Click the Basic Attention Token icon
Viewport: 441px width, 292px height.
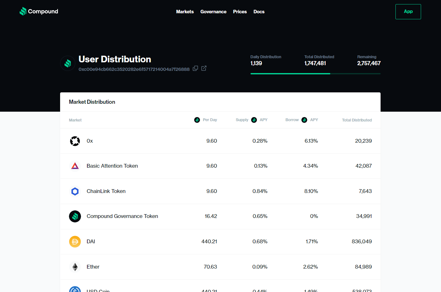(75, 166)
